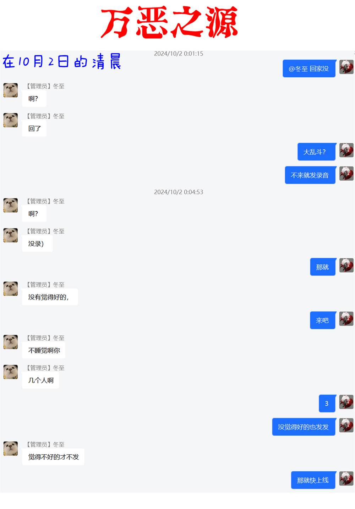Image resolution: width=355 pixels, height=509 pixels.
Task: Click the message bubble "几个人啊"
Action: (x=40, y=380)
